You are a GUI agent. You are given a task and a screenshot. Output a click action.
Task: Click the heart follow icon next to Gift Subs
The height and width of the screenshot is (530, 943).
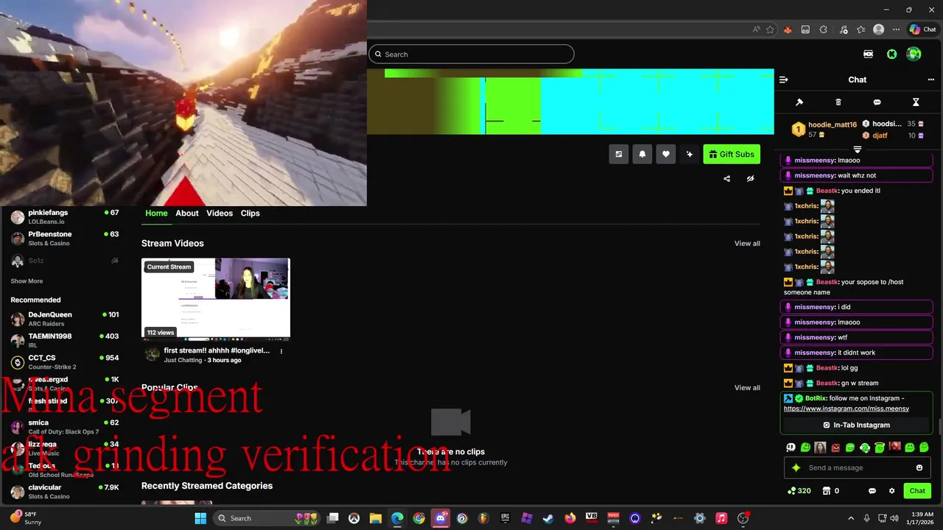click(666, 154)
